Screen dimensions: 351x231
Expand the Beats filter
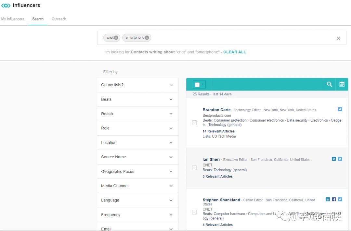point(137,99)
